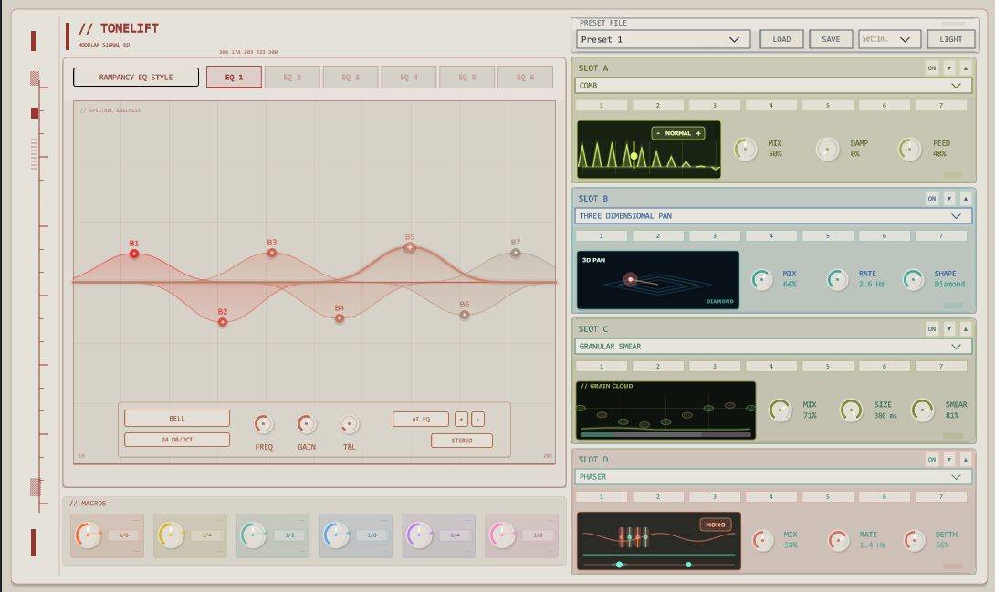
Task: Click the Slot C SMEAR knob
Action: coord(923,410)
